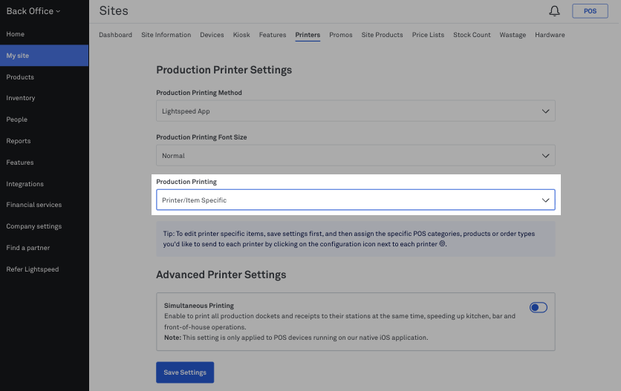
Task: Click Save Settings button
Action: pyautogui.click(x=185, y=372)
